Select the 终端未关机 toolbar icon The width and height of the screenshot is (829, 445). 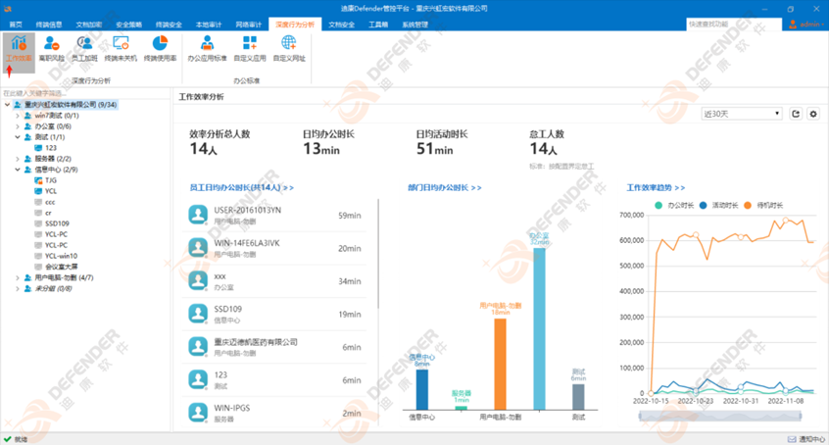click(x=121, y=47)
